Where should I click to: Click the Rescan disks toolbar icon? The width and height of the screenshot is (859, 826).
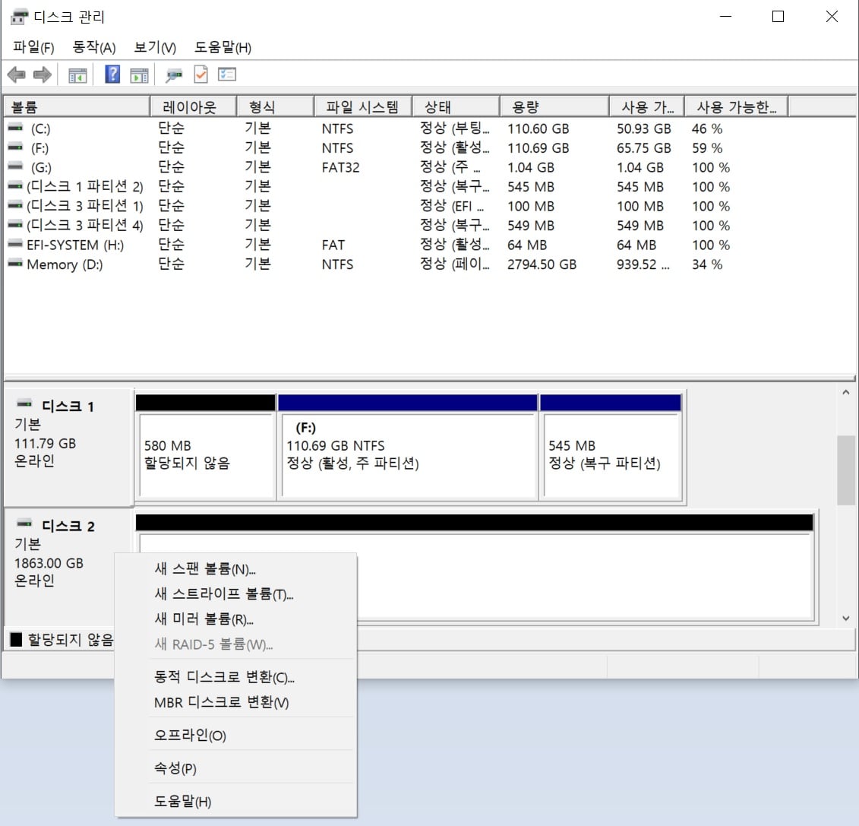[174, 75]
